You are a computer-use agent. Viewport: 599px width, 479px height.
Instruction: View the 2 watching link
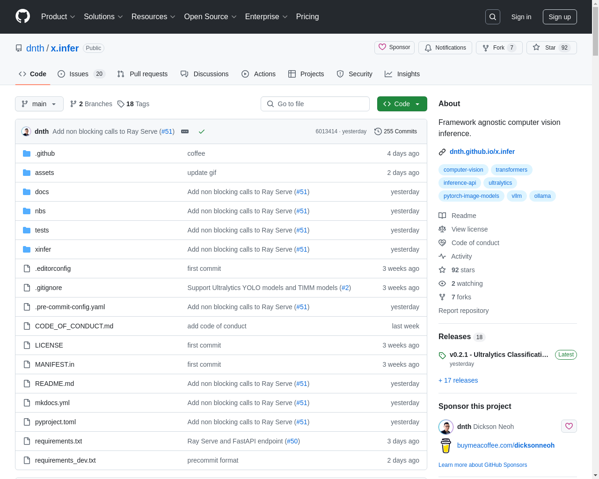(x=461, y=283)
